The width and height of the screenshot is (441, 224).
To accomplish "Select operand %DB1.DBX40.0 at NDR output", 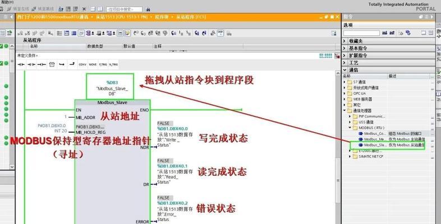I will (x=172, y=129).
